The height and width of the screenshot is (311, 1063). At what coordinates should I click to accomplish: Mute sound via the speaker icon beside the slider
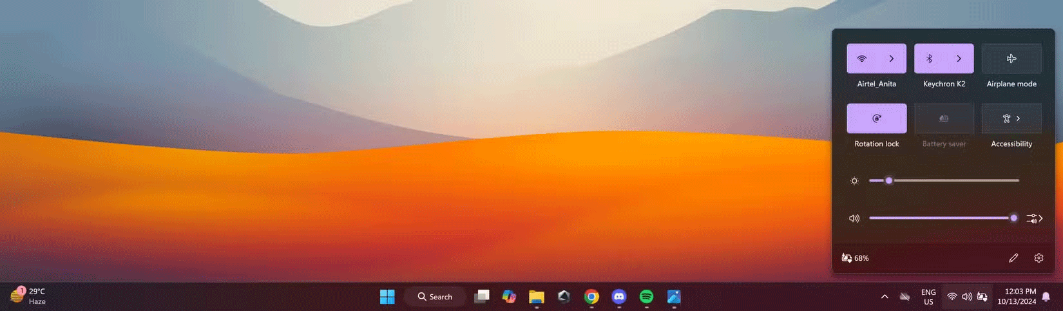tap(854, 218)
